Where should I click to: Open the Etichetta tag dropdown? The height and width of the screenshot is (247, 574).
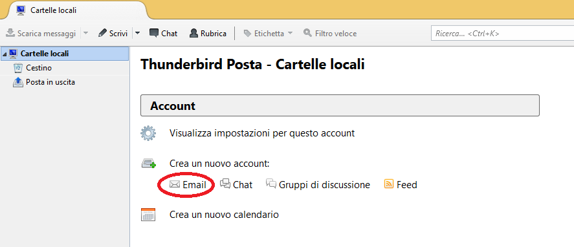(268, 34)
